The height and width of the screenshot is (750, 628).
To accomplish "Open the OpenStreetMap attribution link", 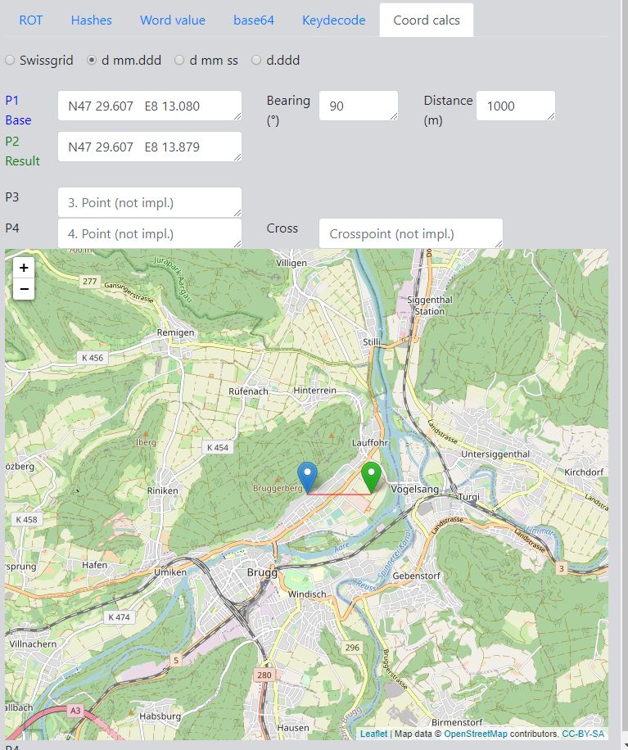I will click(476, 734).
